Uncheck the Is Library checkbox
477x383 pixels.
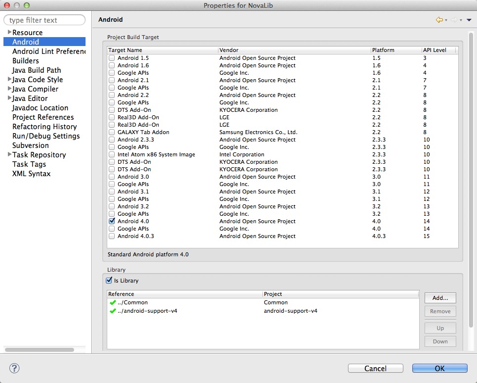[109, 281]
